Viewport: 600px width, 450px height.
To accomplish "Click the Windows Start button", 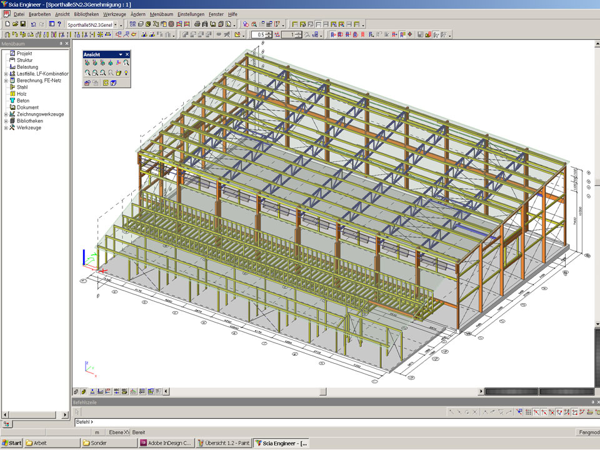I will [11, 443].
